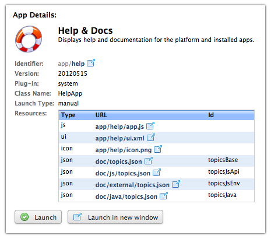Click the Launch button
Viewport: 271px width, 239px height.
(x=38, y=217)
